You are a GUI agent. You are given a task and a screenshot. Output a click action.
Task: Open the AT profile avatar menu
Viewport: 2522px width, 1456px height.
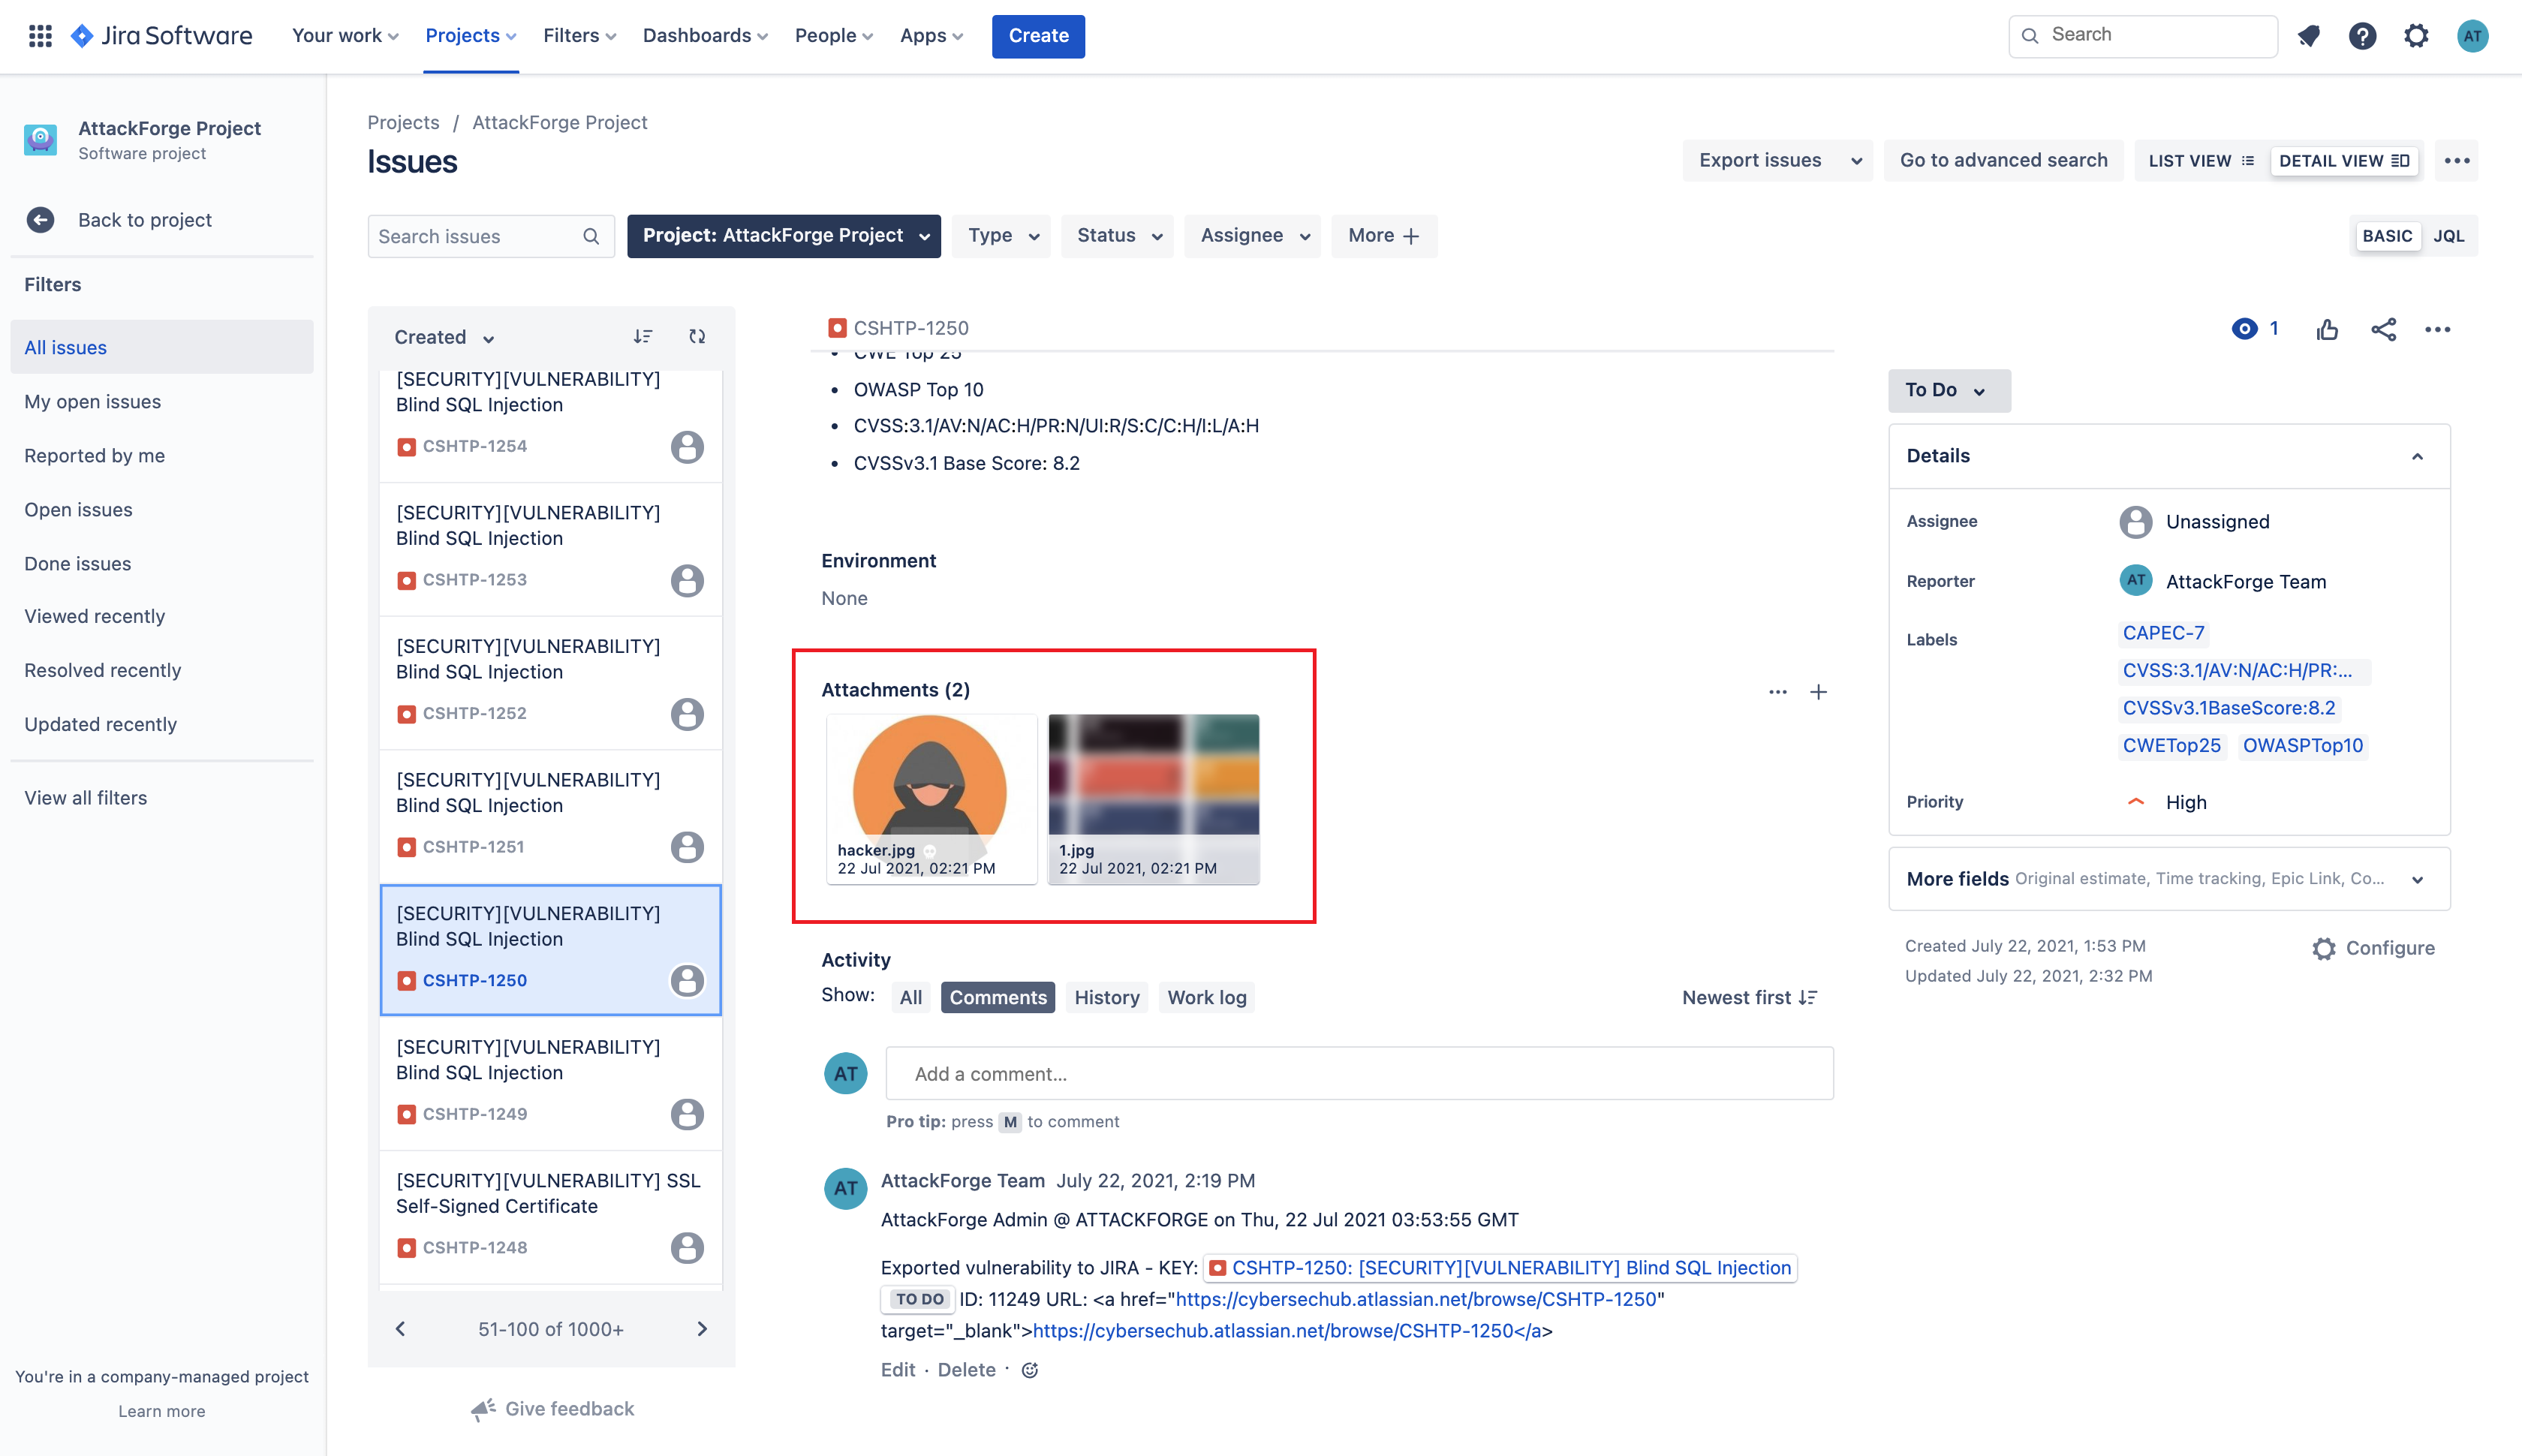point(2472,36)
